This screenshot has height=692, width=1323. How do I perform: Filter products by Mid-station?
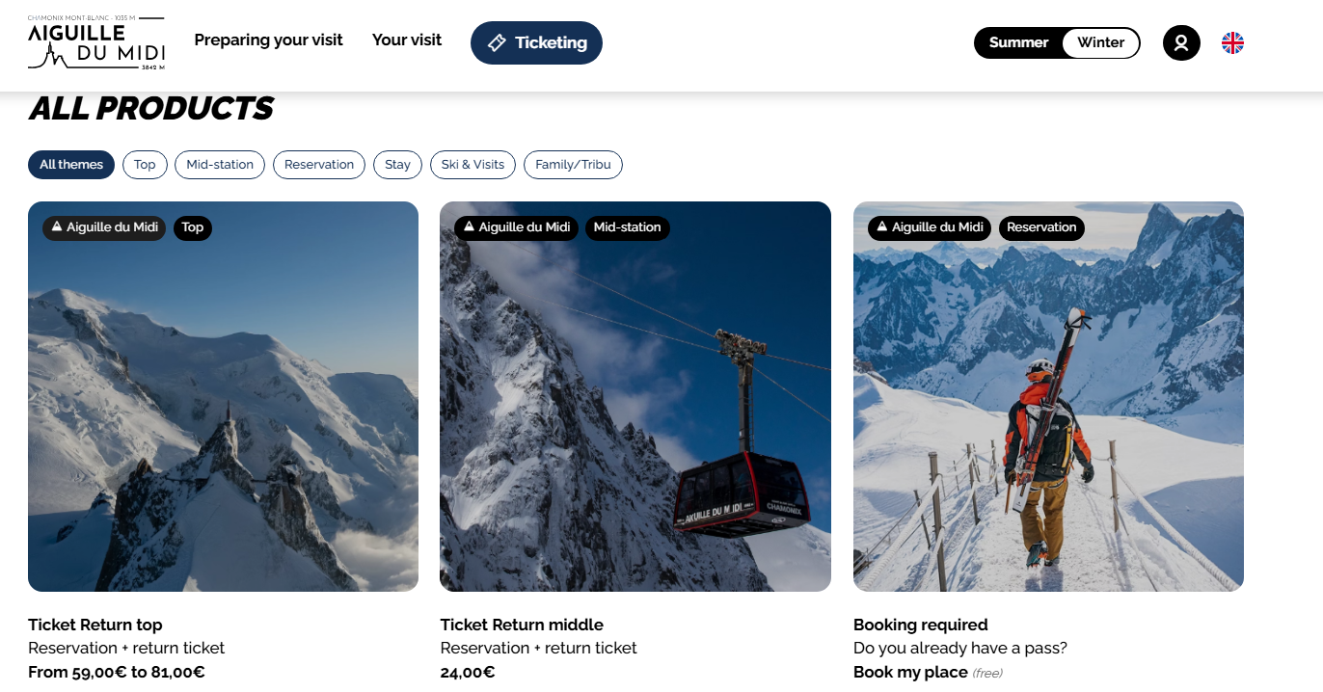point(220,165)
